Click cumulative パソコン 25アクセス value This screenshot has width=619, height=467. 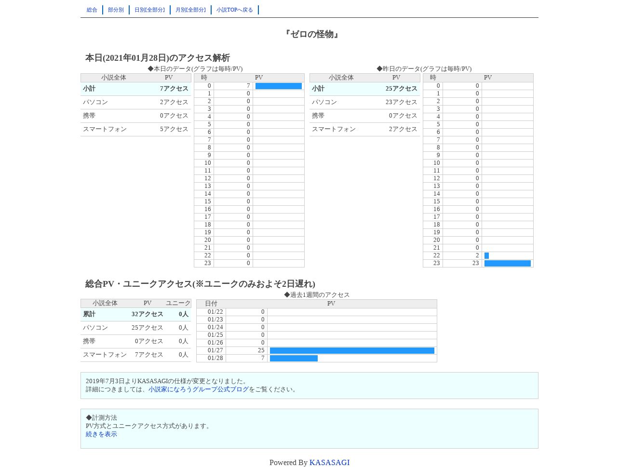[148, 328]
